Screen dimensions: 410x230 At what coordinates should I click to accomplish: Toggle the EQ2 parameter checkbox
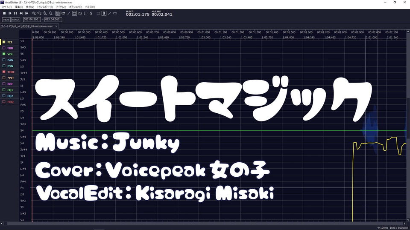point(4,96)
